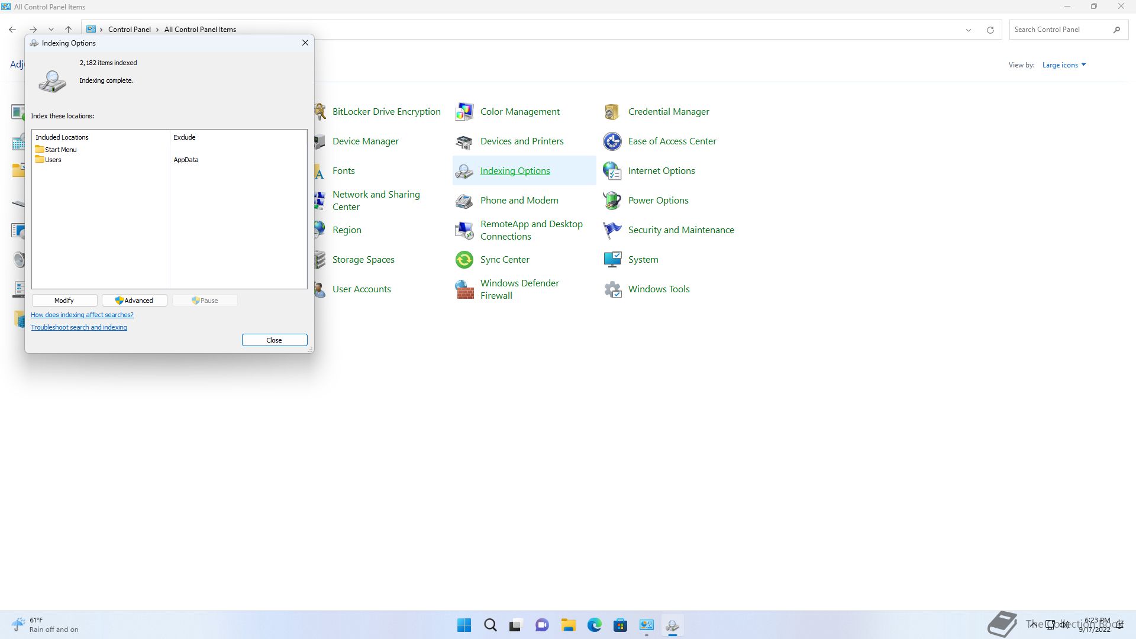Viewport: 1136px width, 639px height.
Task: Close the Indexing Options dialog with Close button
Action: click(x=275, y=340)
